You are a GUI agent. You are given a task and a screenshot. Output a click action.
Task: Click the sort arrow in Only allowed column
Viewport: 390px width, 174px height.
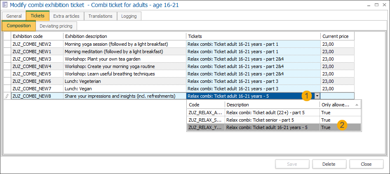[357, 105]
